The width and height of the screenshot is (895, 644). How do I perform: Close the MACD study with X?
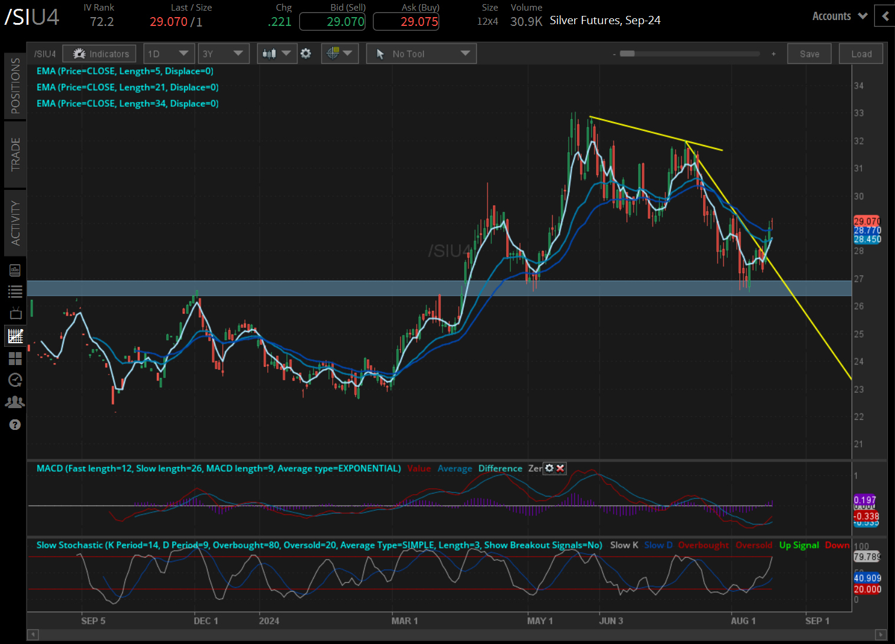(x=560, y=468)
